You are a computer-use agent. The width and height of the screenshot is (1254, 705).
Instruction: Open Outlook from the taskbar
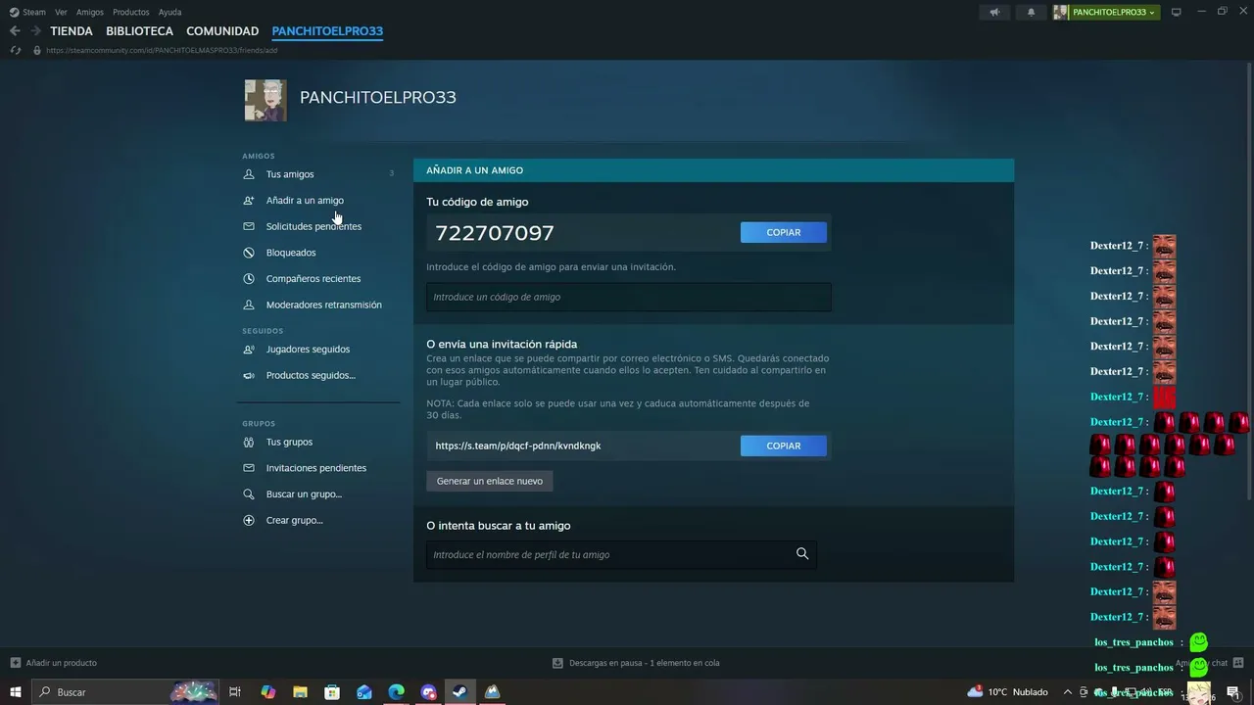click(x=364, y=692)
